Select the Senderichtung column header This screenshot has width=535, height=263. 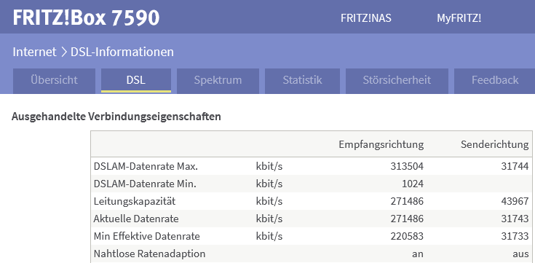point(495,144)
